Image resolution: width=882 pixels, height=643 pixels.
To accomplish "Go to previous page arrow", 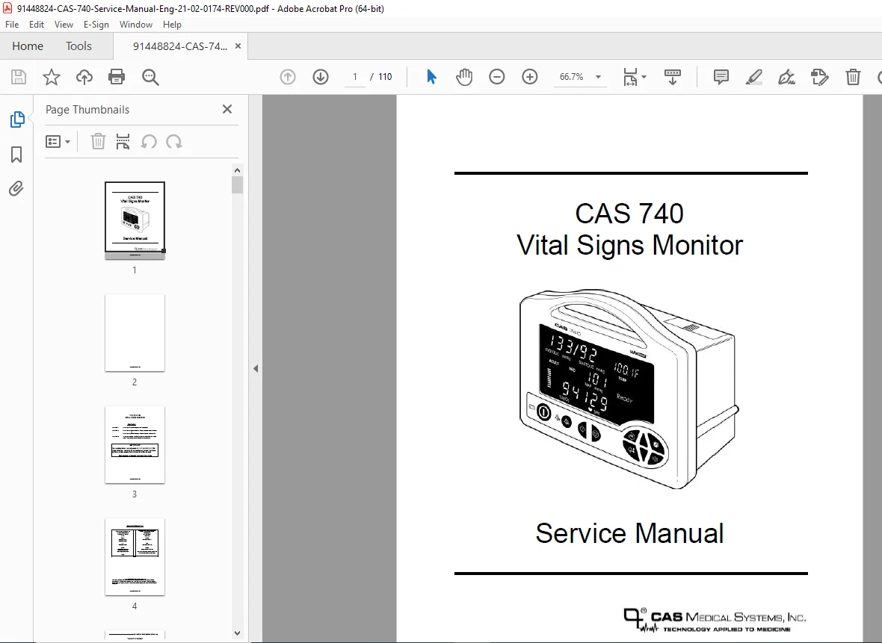I will (x=288, y=77).
